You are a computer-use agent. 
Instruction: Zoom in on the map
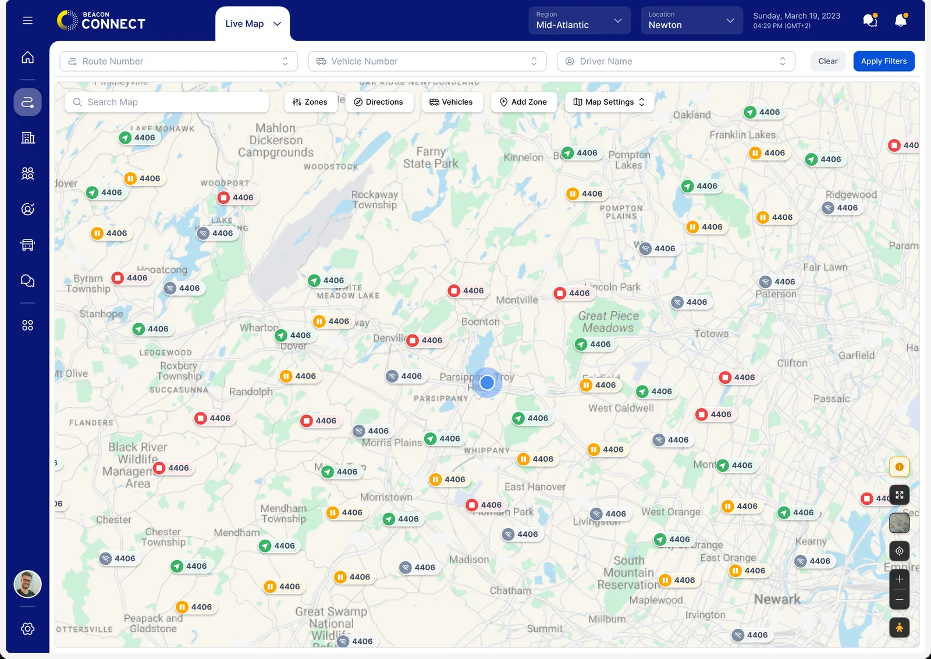point(899,579)
